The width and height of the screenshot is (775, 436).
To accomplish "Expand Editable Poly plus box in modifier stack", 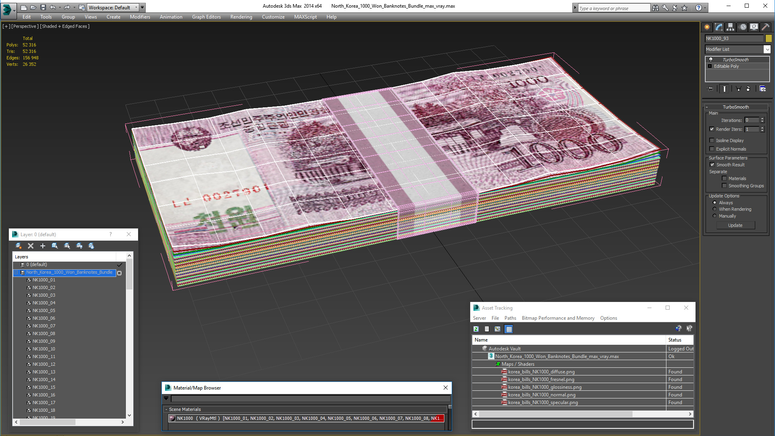I will (710, 66).
